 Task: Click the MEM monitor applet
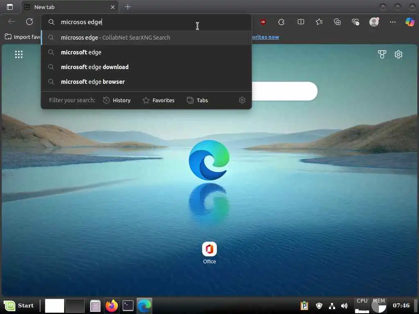378,305
